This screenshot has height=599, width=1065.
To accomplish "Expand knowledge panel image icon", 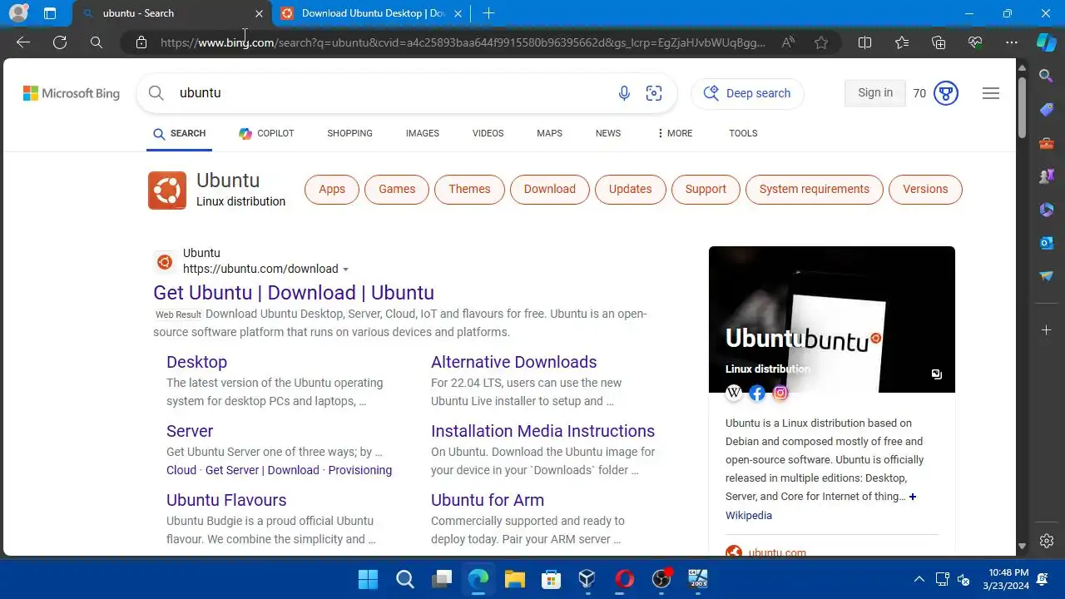I will 937,374.
